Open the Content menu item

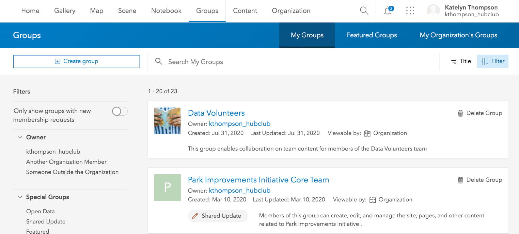(x=245, y=11)
